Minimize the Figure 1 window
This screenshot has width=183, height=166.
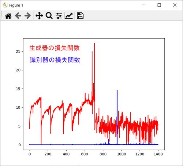coord(144,5)
